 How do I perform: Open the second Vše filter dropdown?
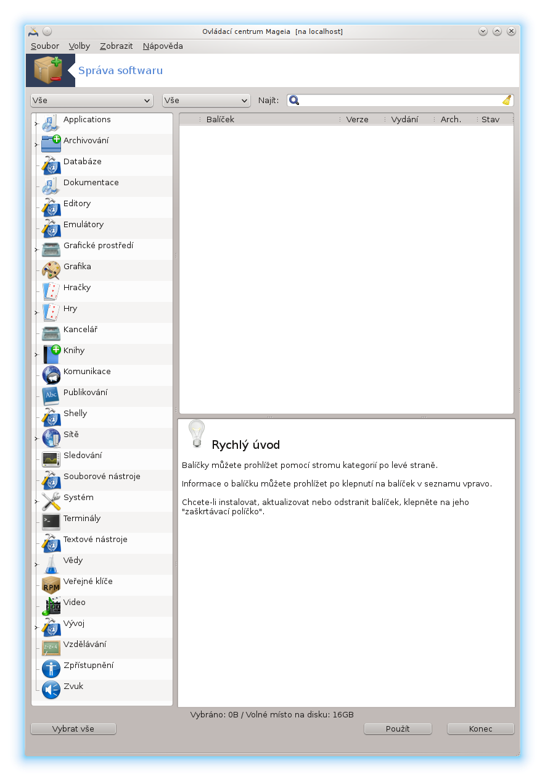(207, 100)
